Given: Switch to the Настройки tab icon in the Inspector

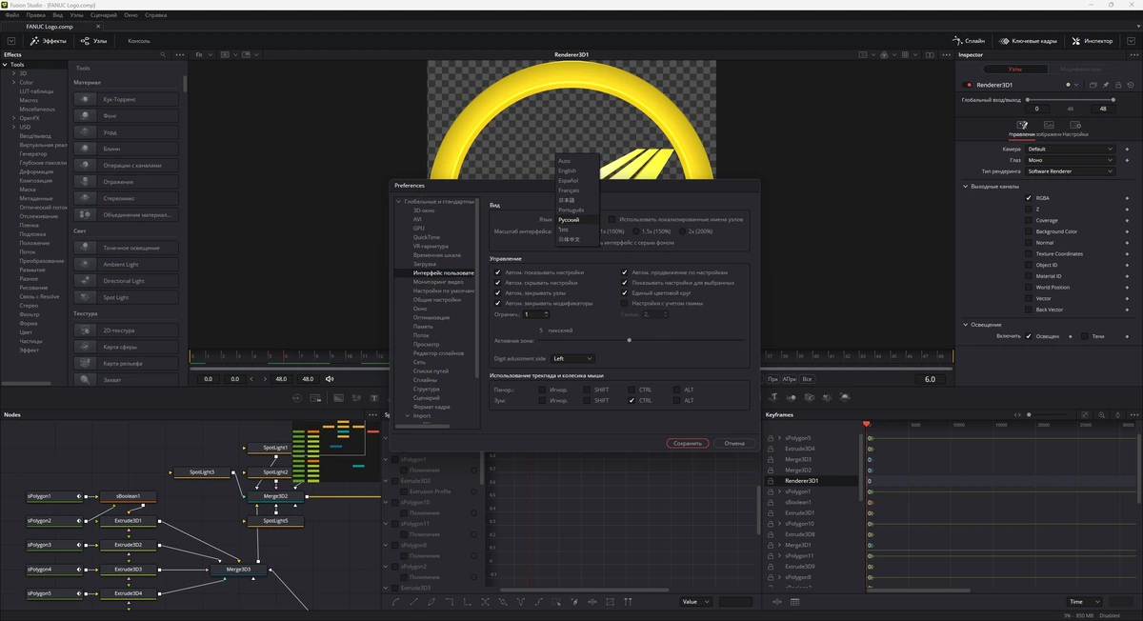Looking at the screenshot, I should click(x=1075, y=125).
